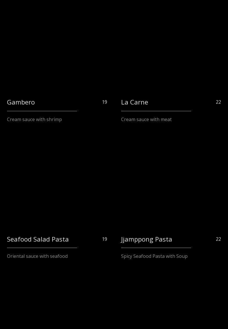
Task: Select the "Oriental sauce with seafood" description
Action: pyautogui.click(x=37, y=256)
